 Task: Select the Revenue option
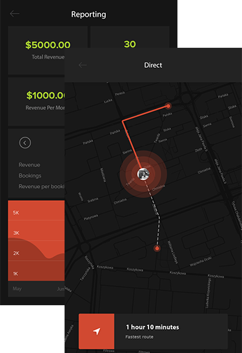pos(29,165)
